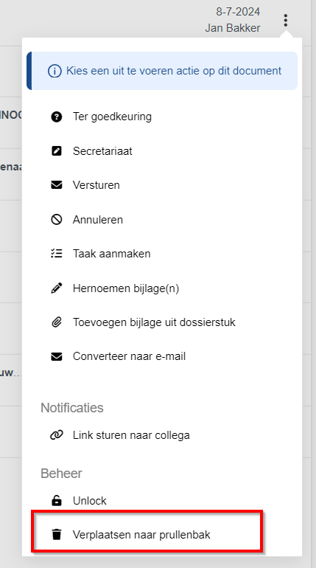Click the edit square icon beside Secretariaat
Viewport: 316px width, 568px height.
click(x=57, y=151)
